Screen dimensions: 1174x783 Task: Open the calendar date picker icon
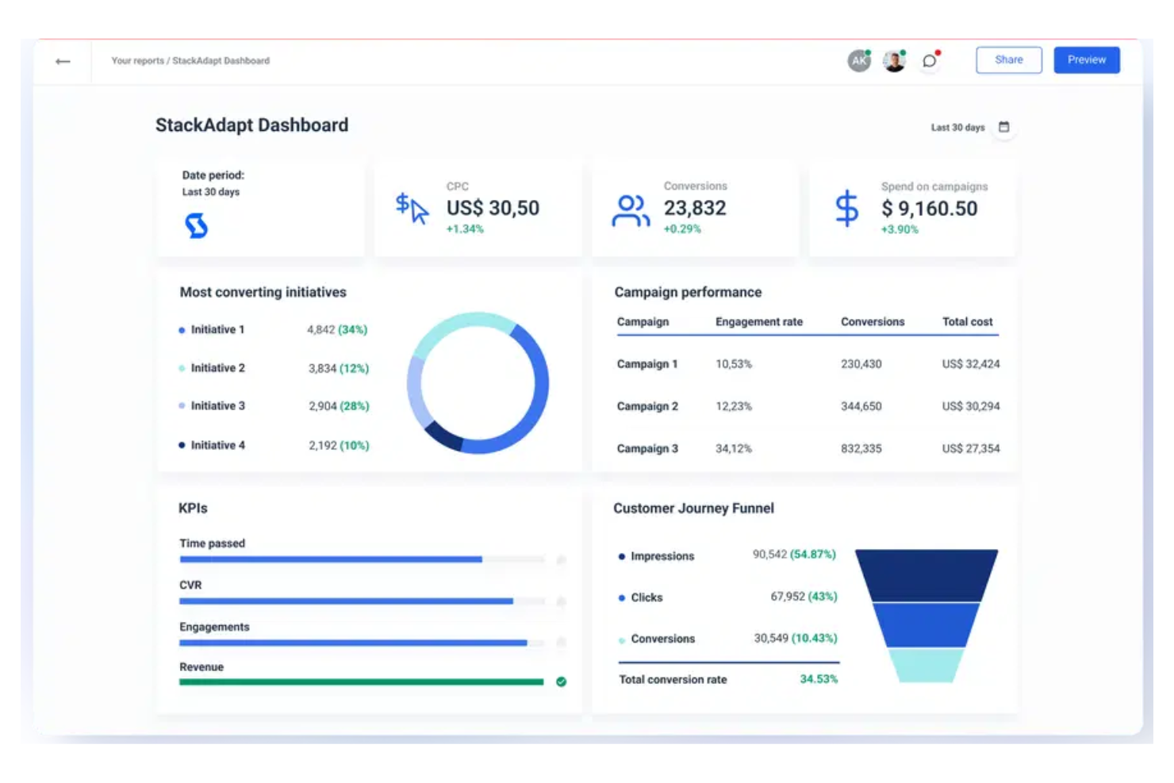(1004, 127)
